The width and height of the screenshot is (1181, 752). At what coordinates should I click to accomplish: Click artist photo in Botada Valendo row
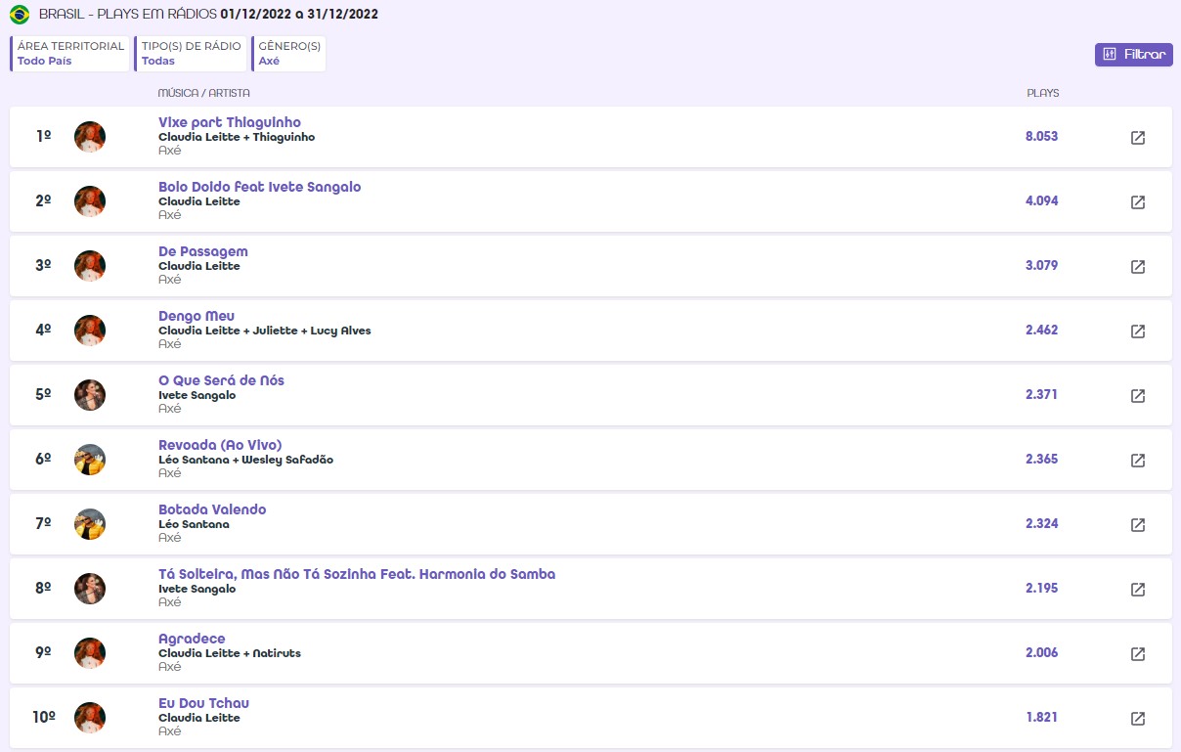(x=90, y=524)
